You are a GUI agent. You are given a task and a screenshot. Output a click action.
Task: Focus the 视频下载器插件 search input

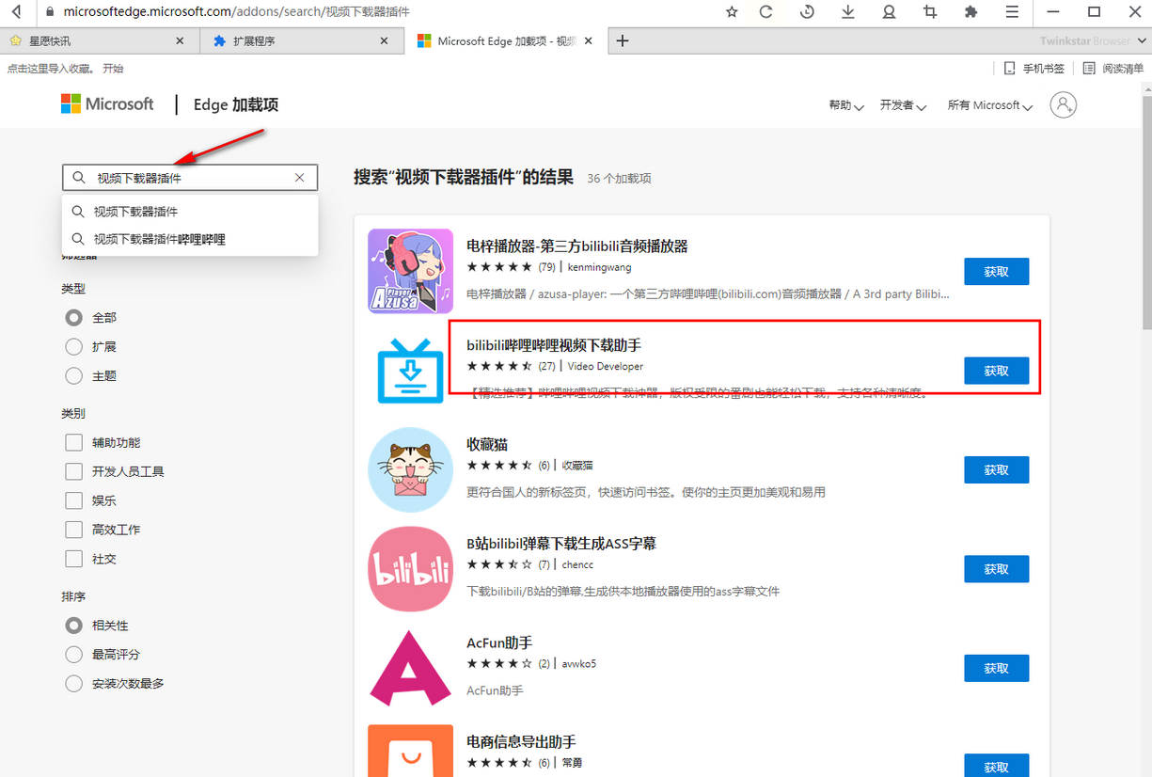(191, 177)
